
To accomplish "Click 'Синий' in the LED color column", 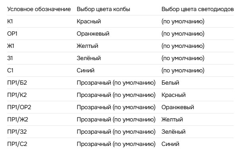I will (170, 144).
